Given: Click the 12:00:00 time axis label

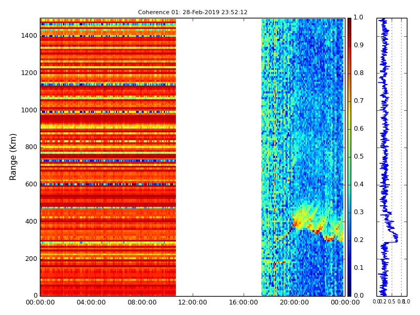Looking at the screenshot, I should (x=193, y=302).
